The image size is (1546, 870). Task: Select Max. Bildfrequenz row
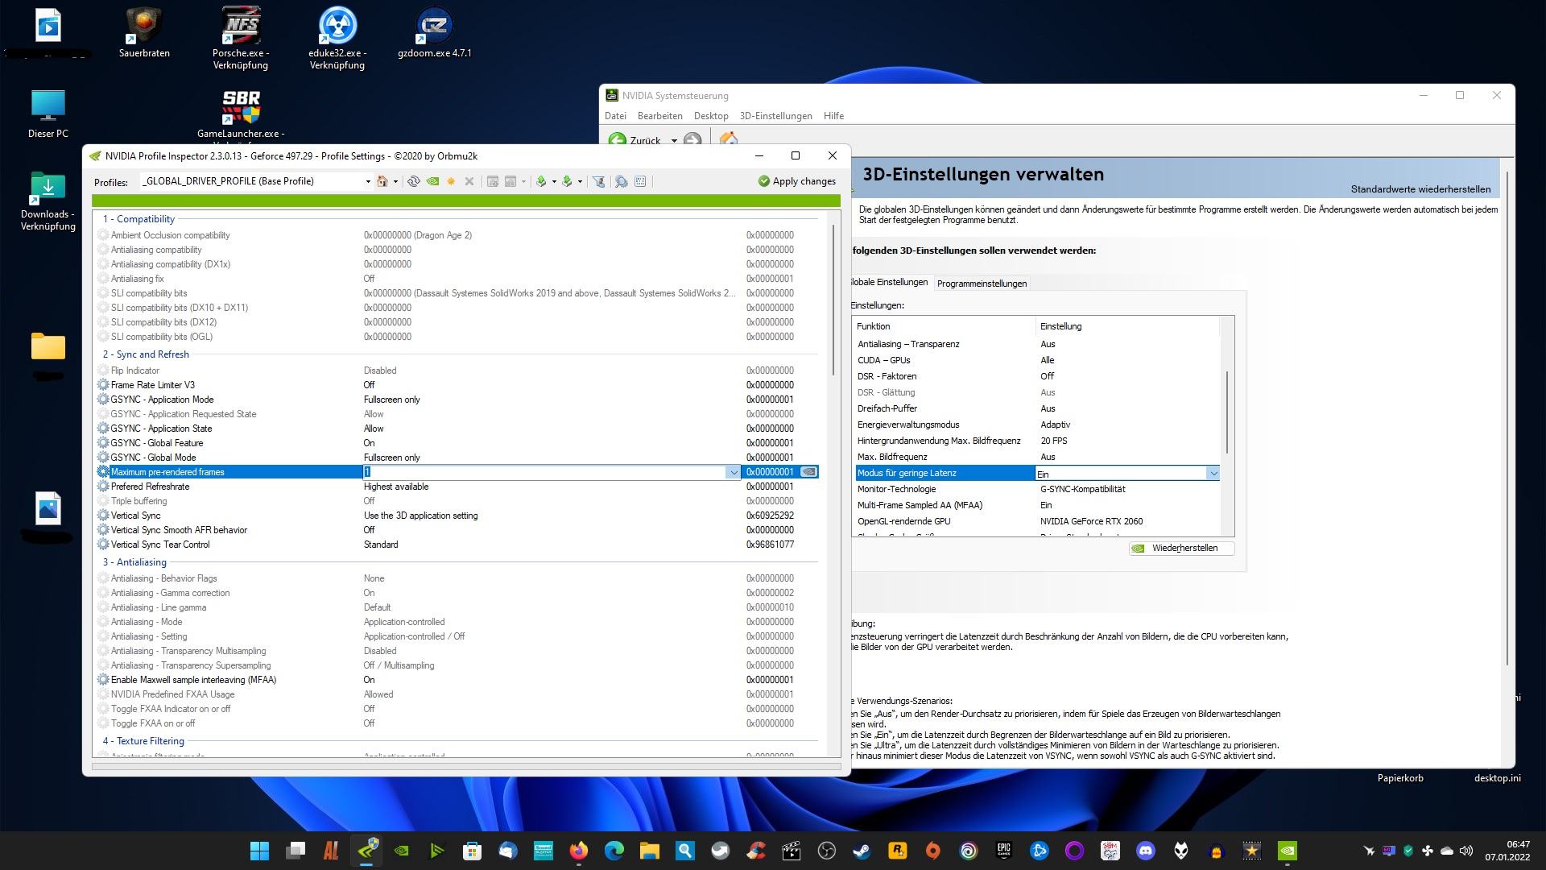pos(1037,457)
